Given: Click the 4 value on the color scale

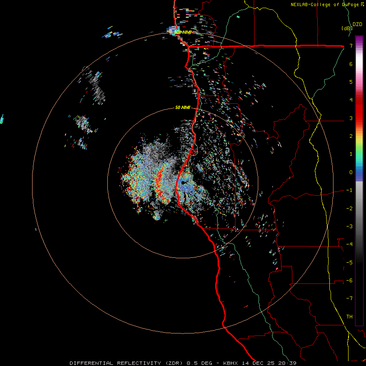Looking at the screenshot, I should [351, 100].
